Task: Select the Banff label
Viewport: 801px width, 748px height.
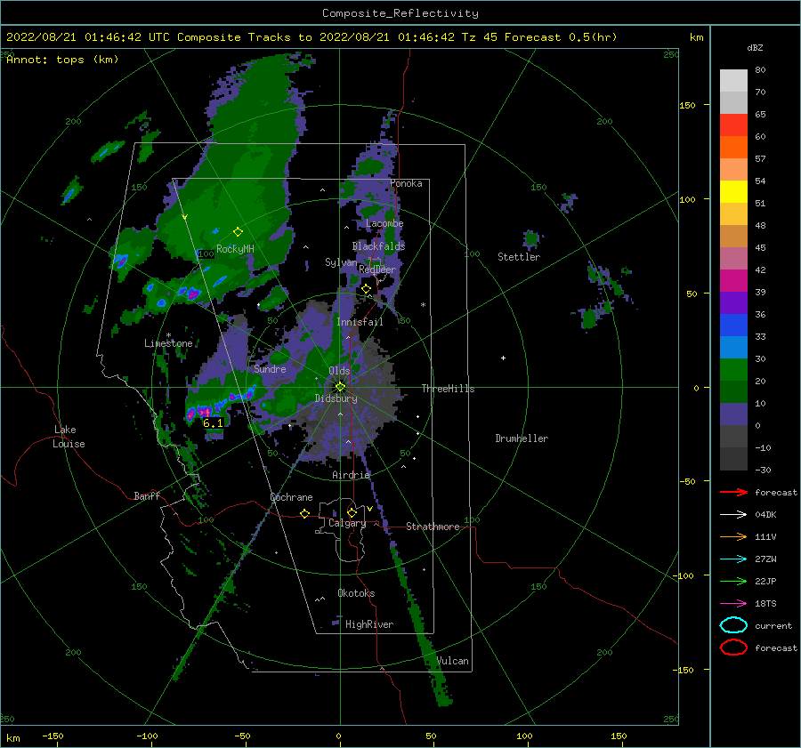Action: click(x=147, y=495)
